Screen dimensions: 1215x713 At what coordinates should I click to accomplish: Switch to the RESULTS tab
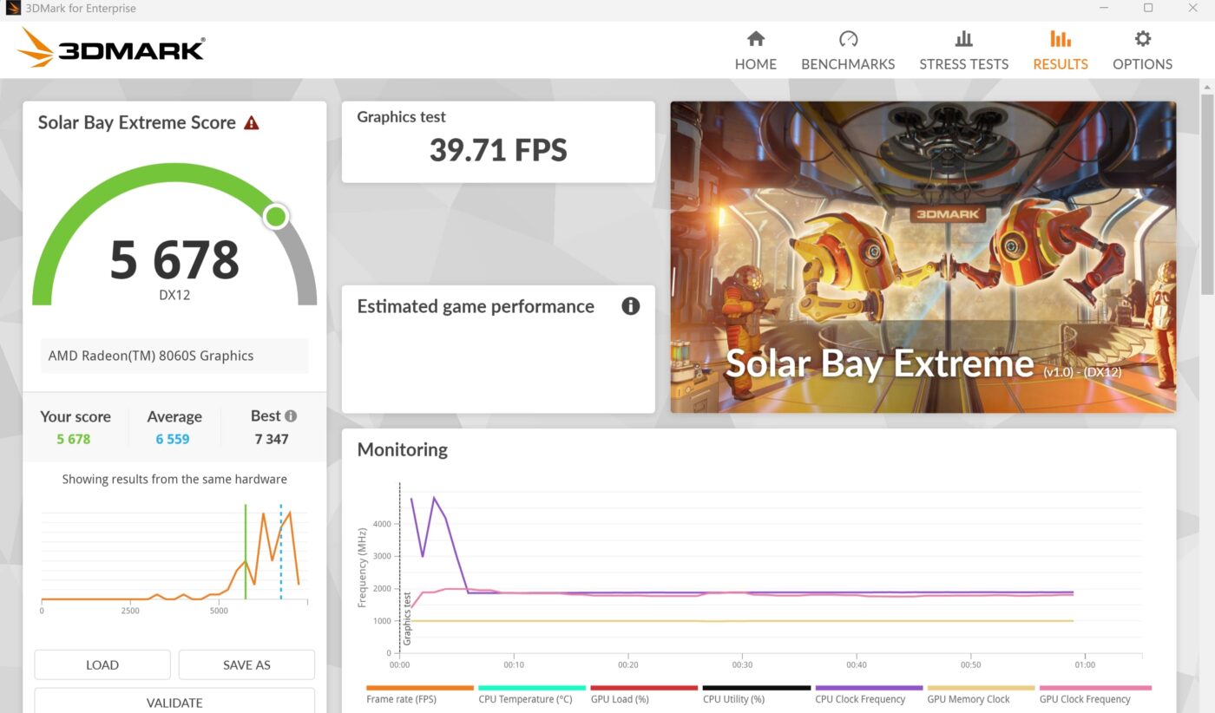1060,50
